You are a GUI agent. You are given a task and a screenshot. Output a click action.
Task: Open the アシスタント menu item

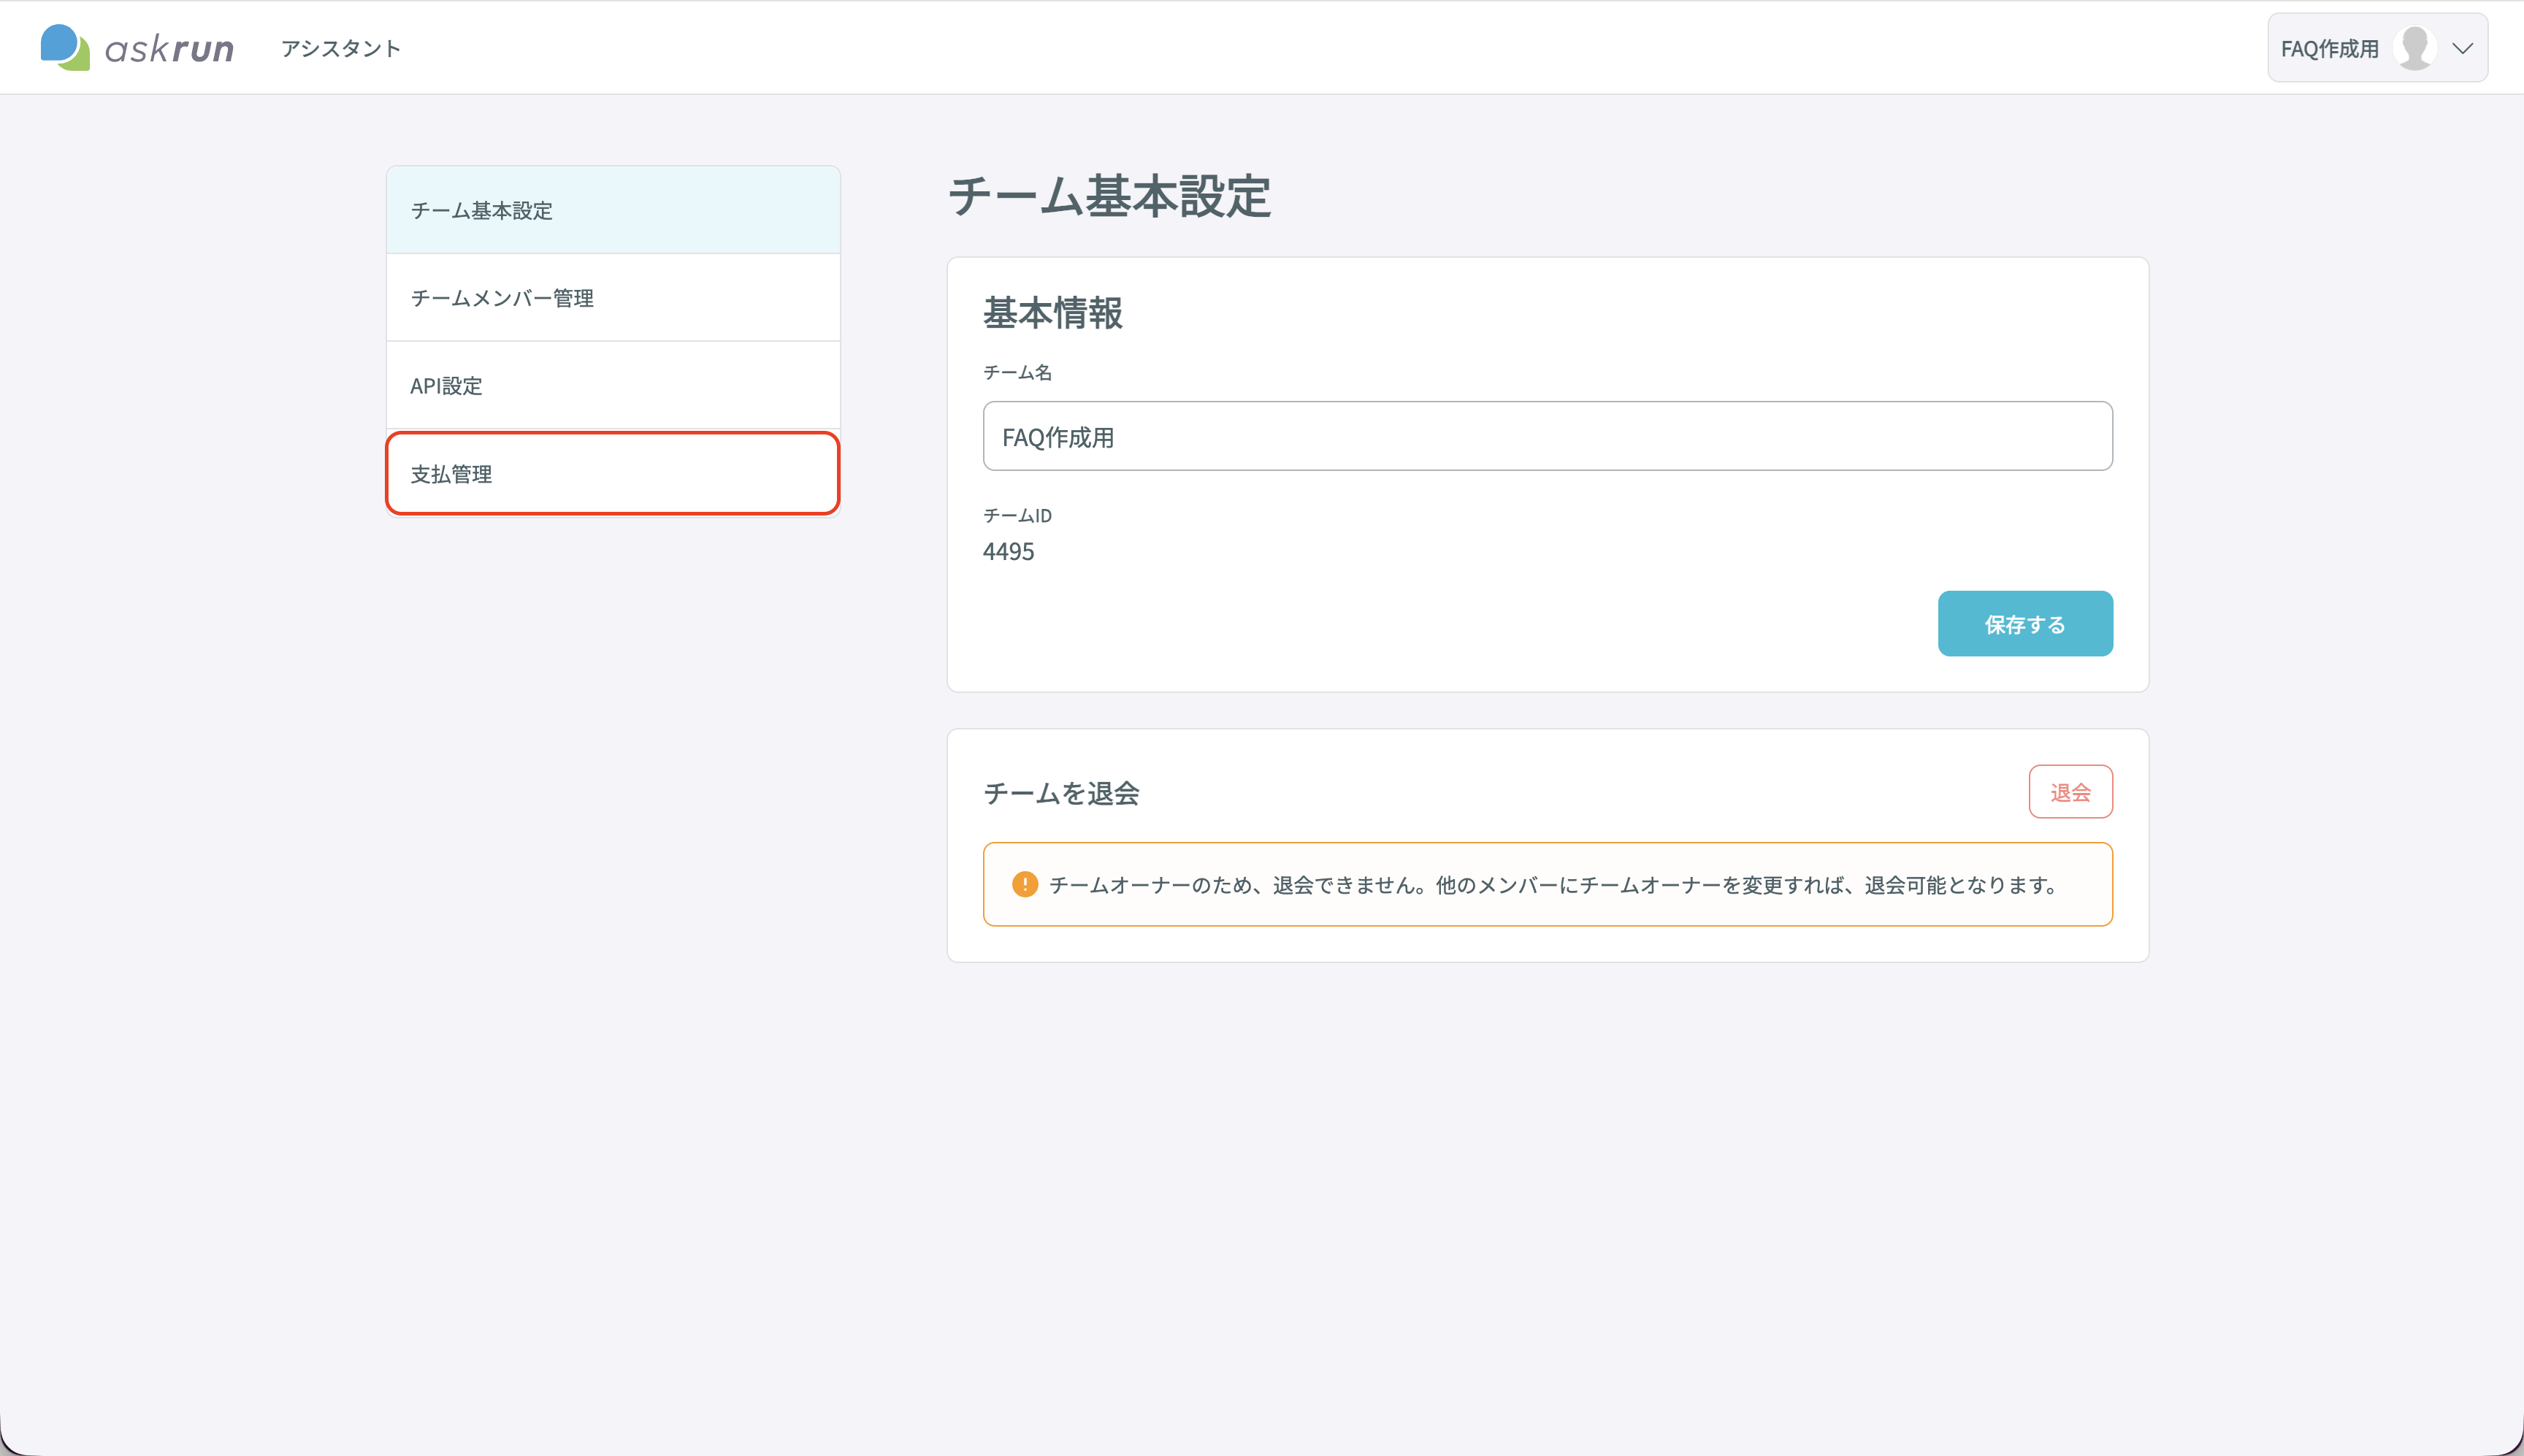coord(340,48)
